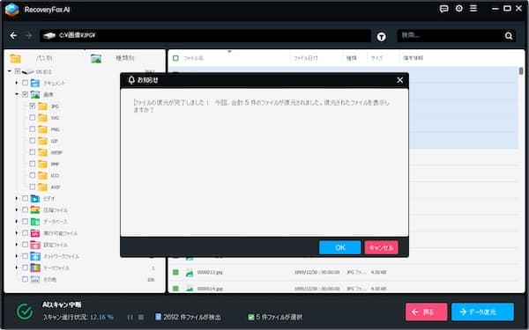The image size is (529, 330).
Task: Click OK in the notification dialog
Action: tap(339, 247)
